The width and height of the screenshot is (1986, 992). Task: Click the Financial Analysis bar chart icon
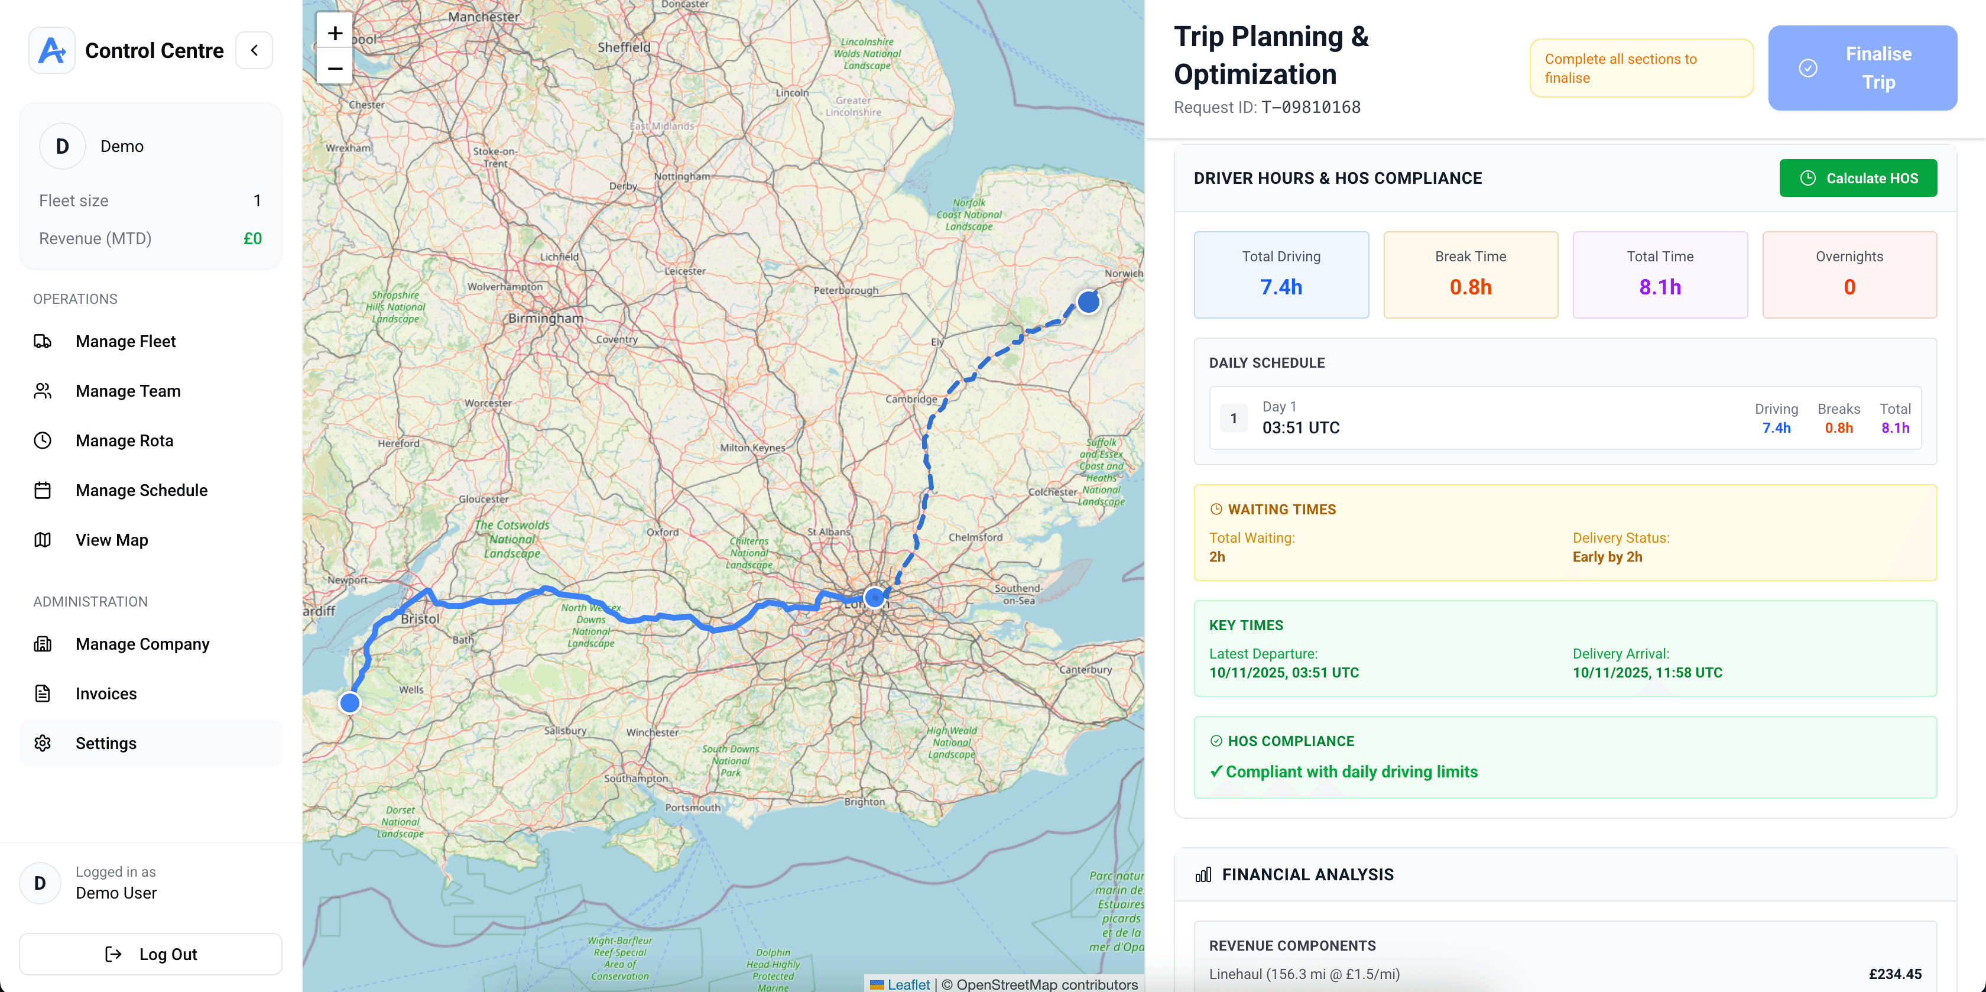point(1203,875)
